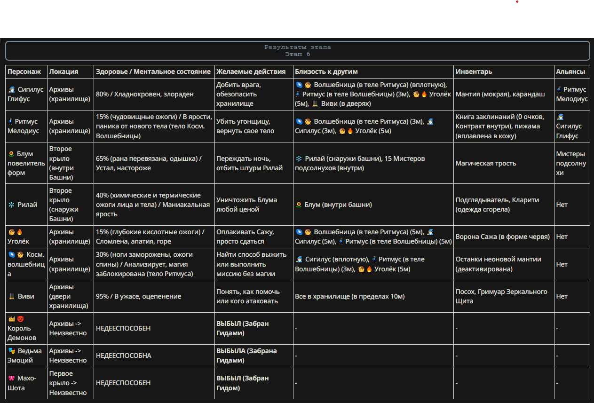Click the Посох, Гримуар Зеркального Щита cell
594x403 pixels.
pos(504,296)
